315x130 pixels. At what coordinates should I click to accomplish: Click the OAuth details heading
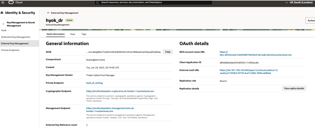(x=194, y=44)
